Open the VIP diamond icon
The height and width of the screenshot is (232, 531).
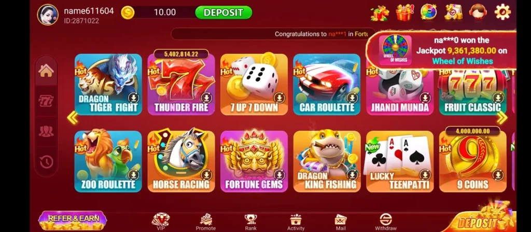pyautogui.click(x=161, y=222)
